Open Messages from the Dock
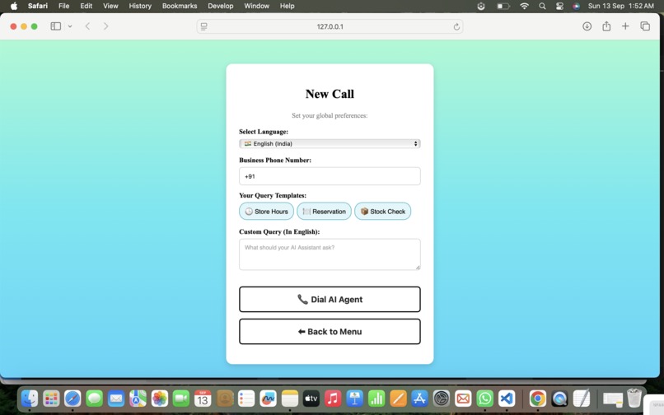 [95, 399]
